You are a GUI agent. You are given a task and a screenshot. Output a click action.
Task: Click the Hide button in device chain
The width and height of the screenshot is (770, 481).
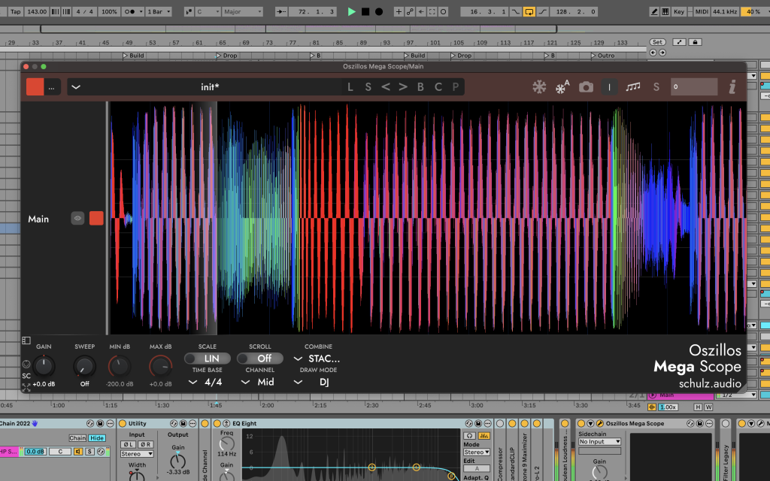[97, 438]
